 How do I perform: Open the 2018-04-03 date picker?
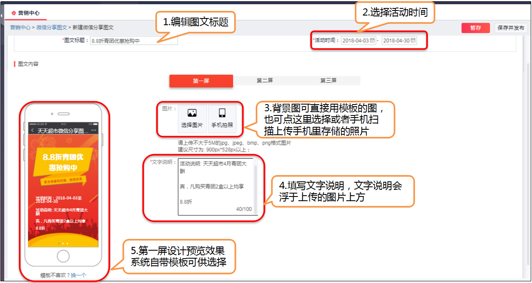[359, 40]
